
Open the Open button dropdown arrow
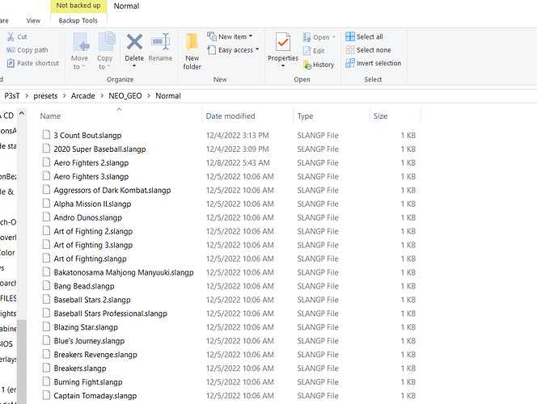pos(334,37)
